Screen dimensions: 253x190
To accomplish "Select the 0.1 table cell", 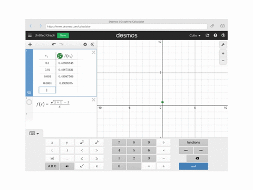I will tap(47, 63).
